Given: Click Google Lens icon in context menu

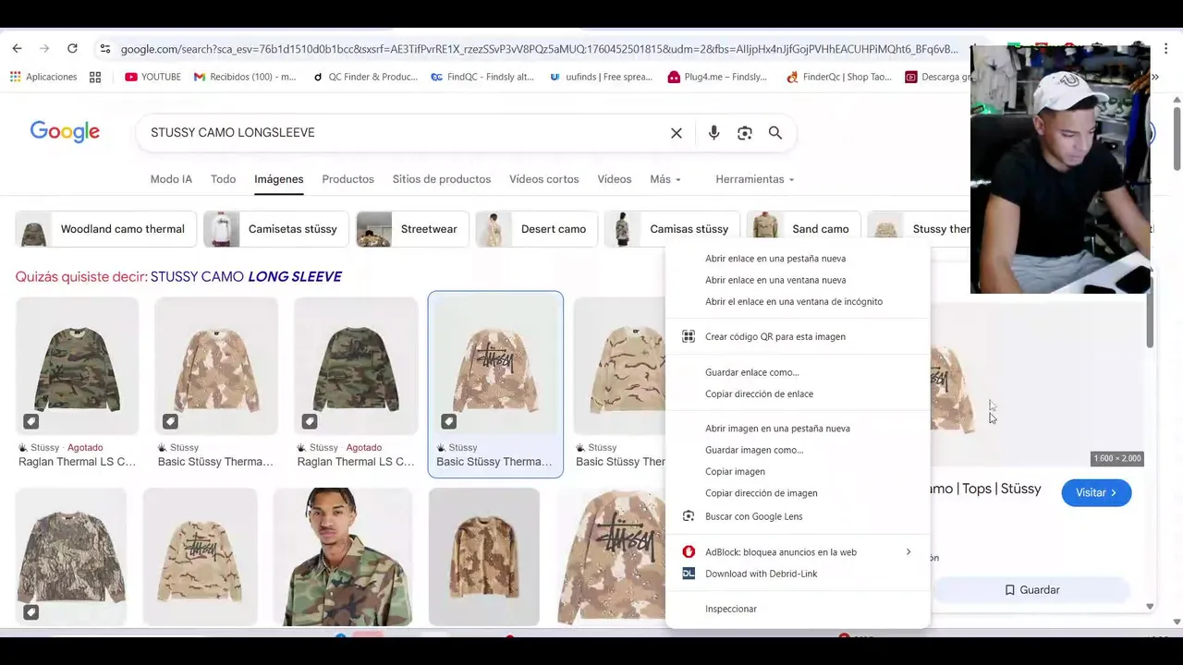Looking at the screenshot, I should click(x=688, y=516).
